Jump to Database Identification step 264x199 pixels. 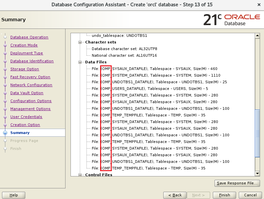tap(32, 61)
